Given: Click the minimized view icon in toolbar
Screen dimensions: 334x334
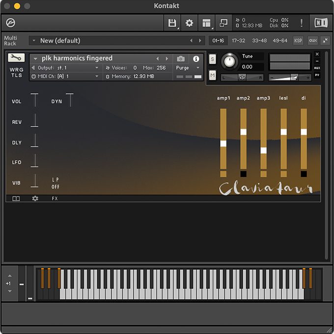Looking at the screenshot, I should [x=224, y=23].
